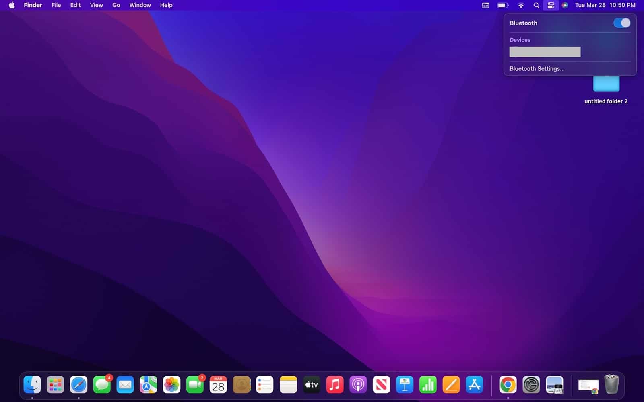Open the Apple menu
This screenshot has height=402, width=644.
pos(11,5)
